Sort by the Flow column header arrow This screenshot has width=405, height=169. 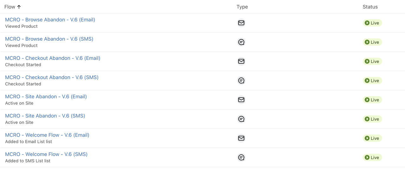pyautogui.click(x=19, y=7)
